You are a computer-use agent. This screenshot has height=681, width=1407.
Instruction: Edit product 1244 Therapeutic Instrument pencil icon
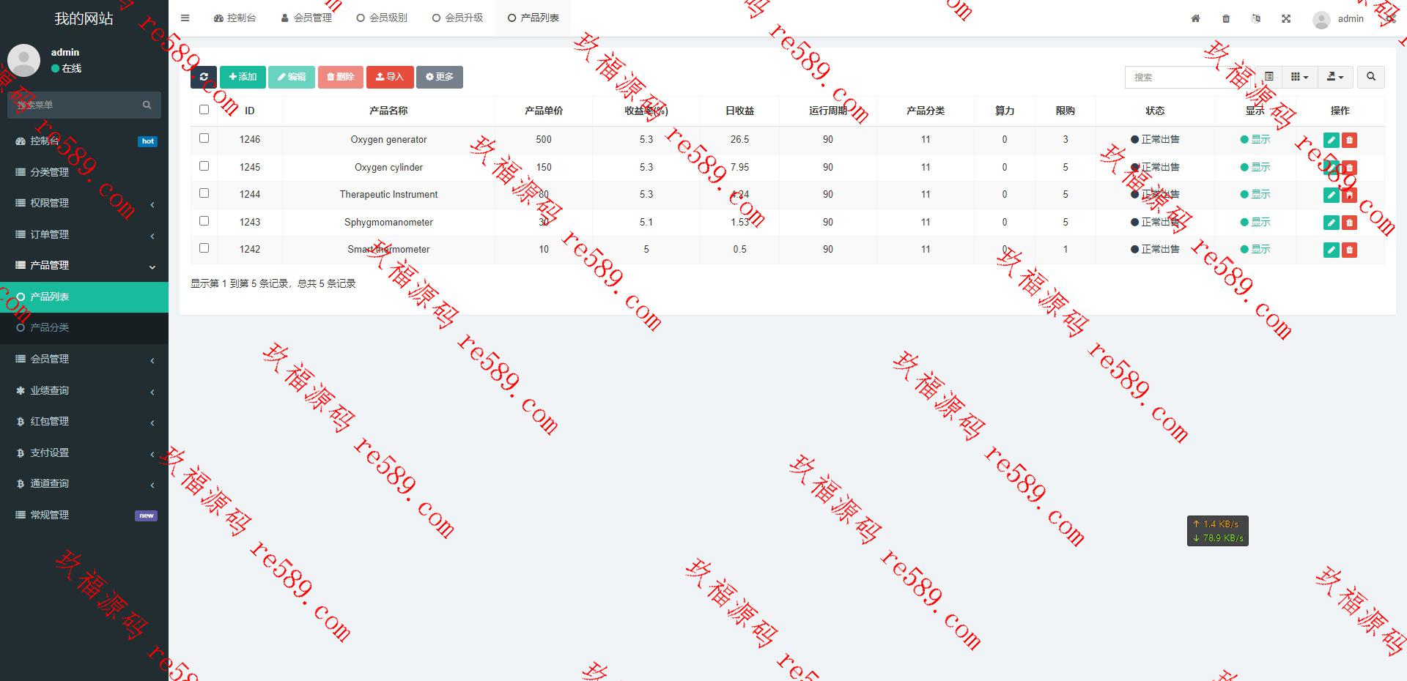(1332, 195)
